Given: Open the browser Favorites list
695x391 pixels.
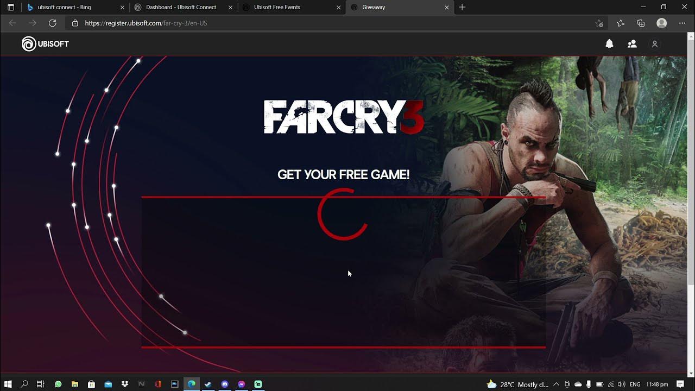Looking at the screenshot, I should click(621, 23).
